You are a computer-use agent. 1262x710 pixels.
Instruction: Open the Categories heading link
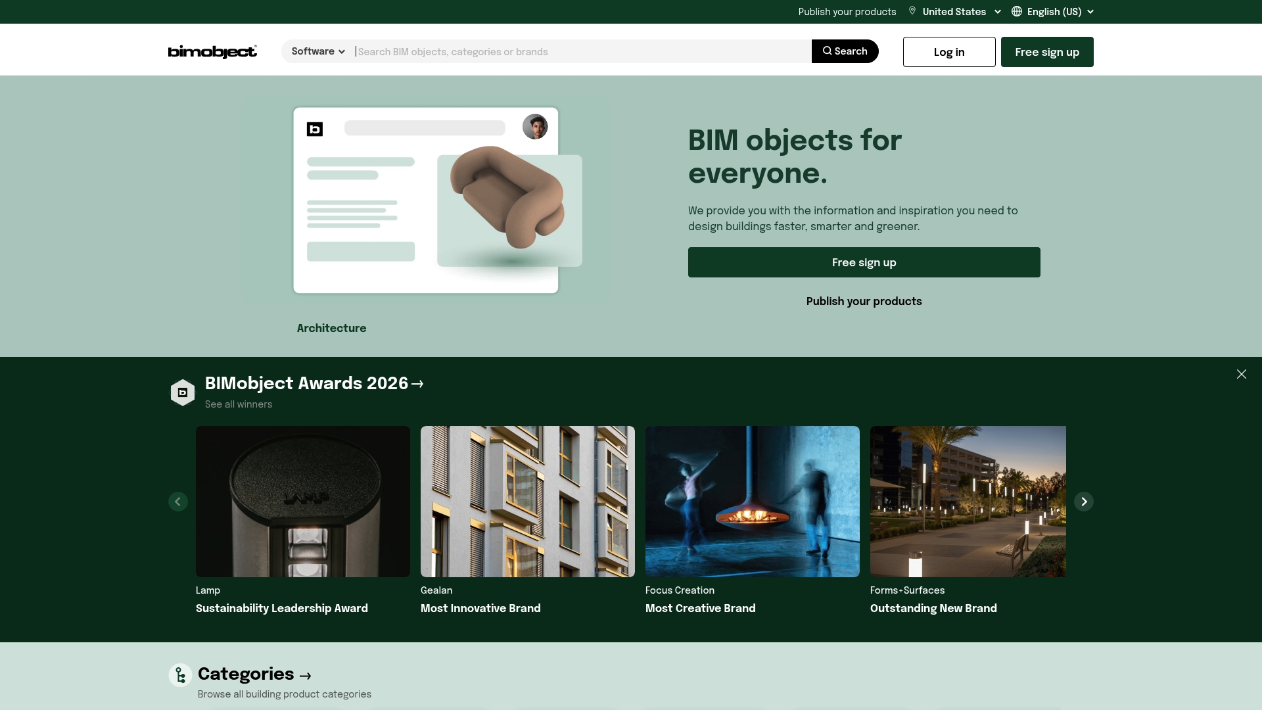tap(254, 674)
